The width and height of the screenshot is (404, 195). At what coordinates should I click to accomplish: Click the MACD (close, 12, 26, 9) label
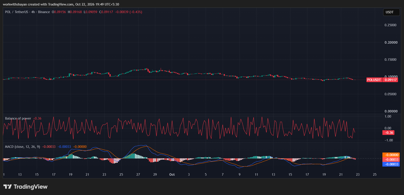22,147
